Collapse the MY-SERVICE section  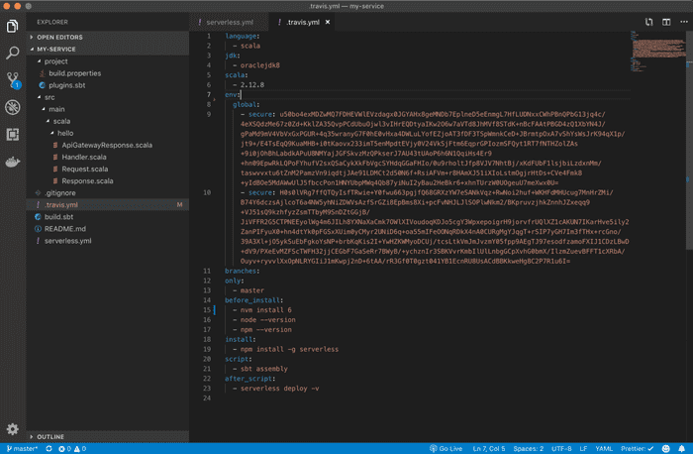(x=108, y=50)
